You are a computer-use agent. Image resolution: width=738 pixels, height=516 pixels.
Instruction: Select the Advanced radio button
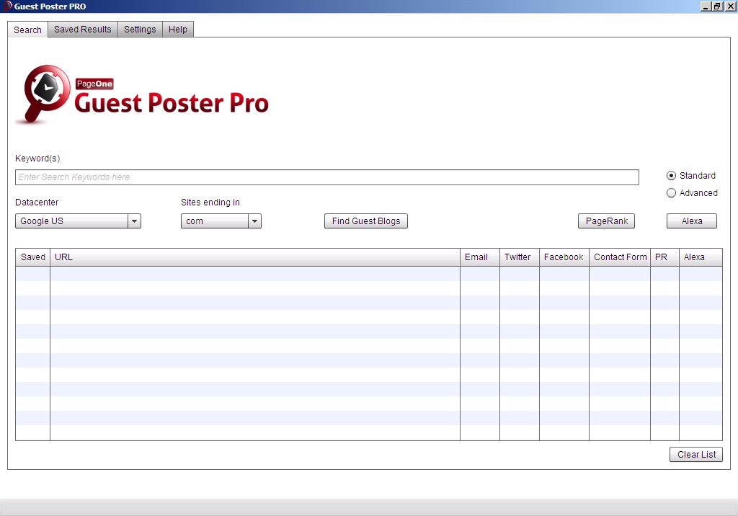pos(671,193)
